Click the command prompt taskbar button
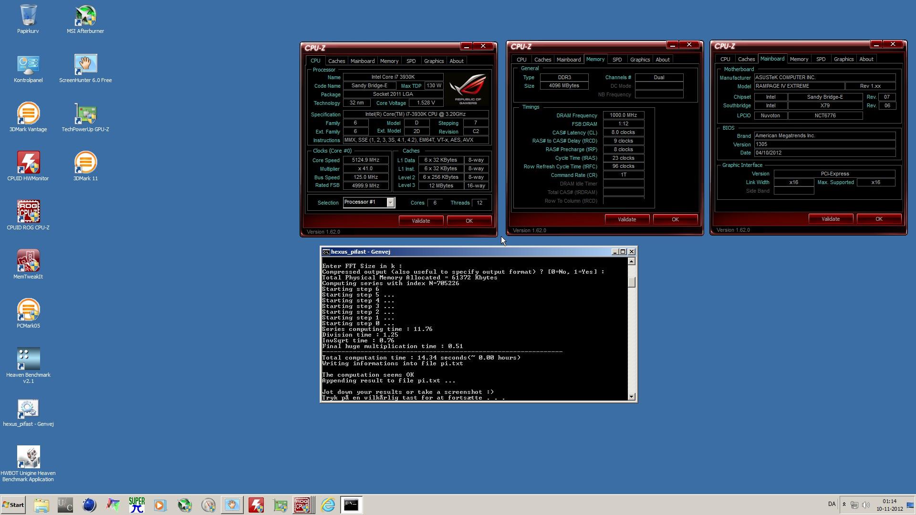916x515 pixels. click(x=351, y=505)
